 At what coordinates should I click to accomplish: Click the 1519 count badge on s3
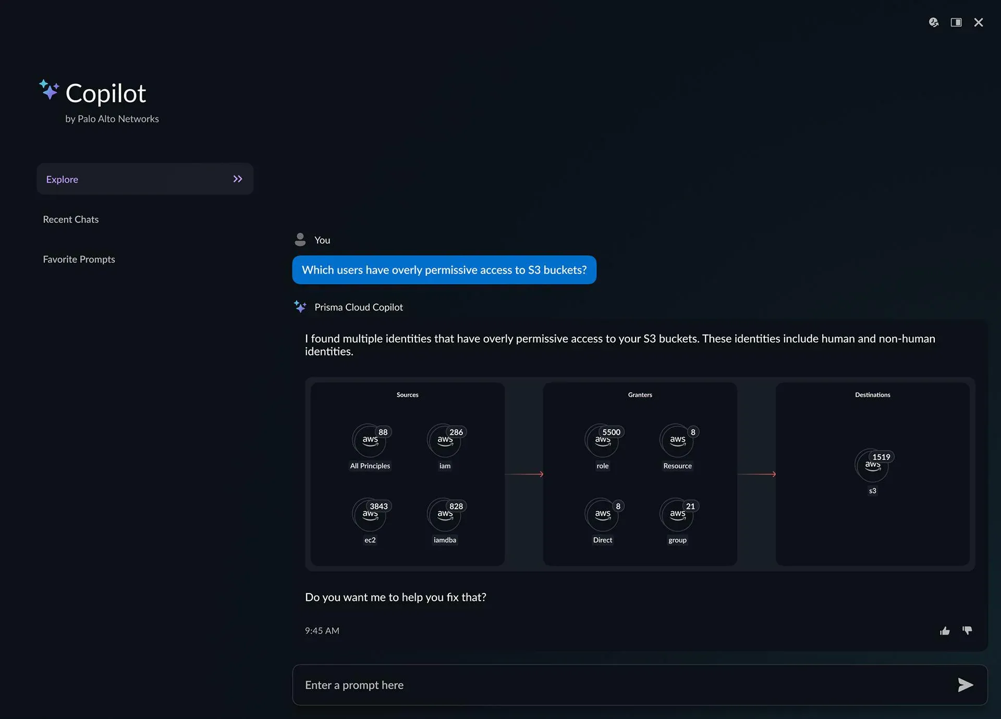click(882, 457)
